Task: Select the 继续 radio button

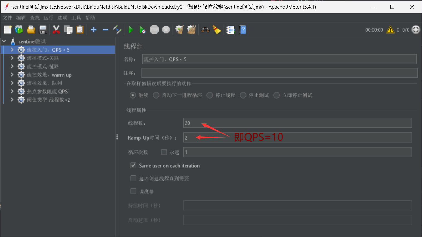Action: coord(133,95)
